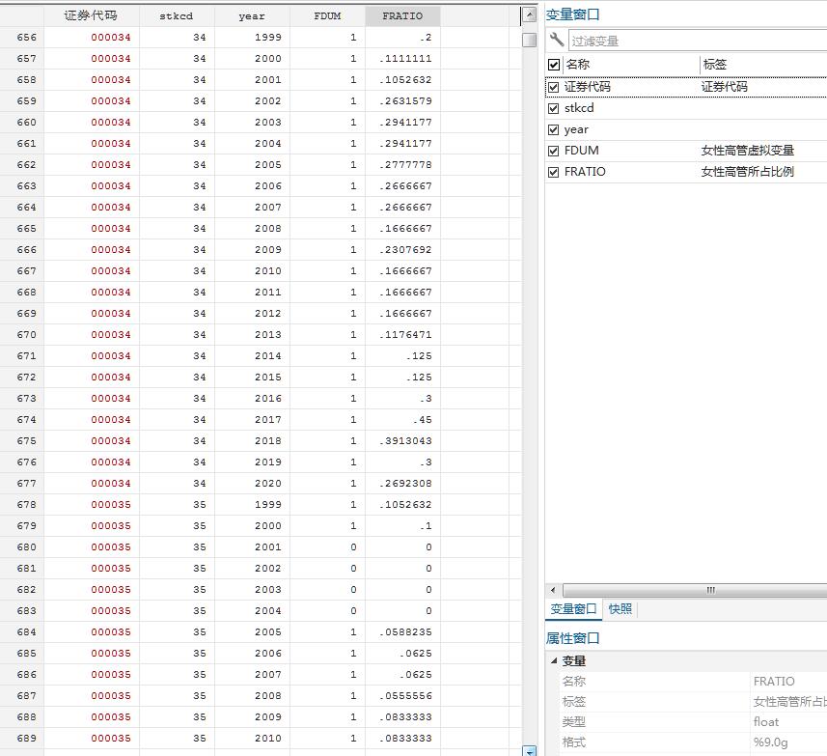
Task: Uncheck the 证券代码 variable checkbox
Action: tap(553, 87)
